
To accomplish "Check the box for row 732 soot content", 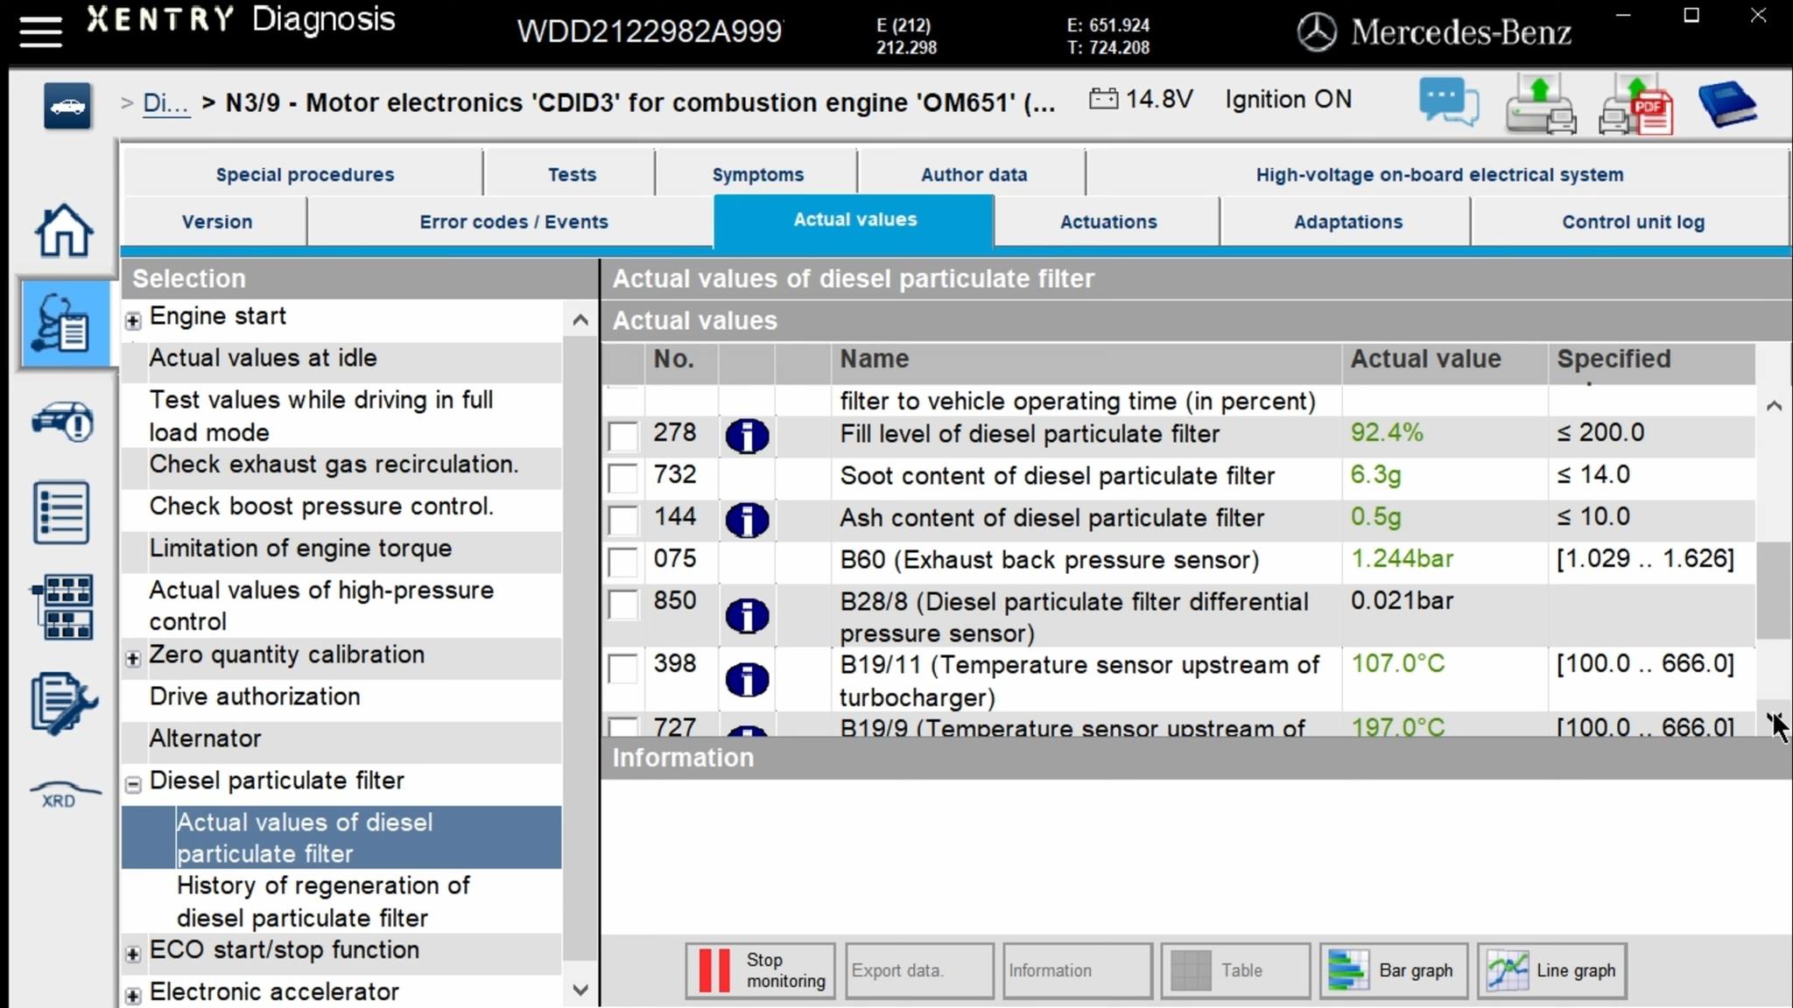I will click(623, 477).
